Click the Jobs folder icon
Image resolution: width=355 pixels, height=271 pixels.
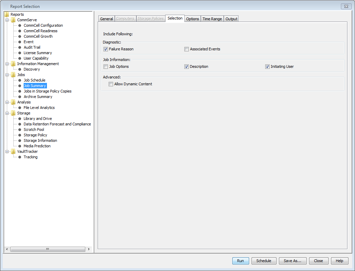[14, 75]
